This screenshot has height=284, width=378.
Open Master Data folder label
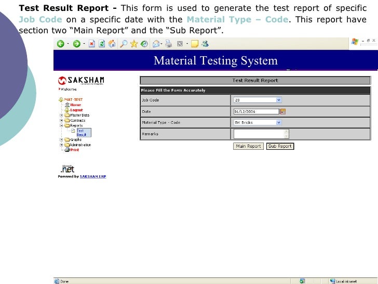tap(80, 115)
